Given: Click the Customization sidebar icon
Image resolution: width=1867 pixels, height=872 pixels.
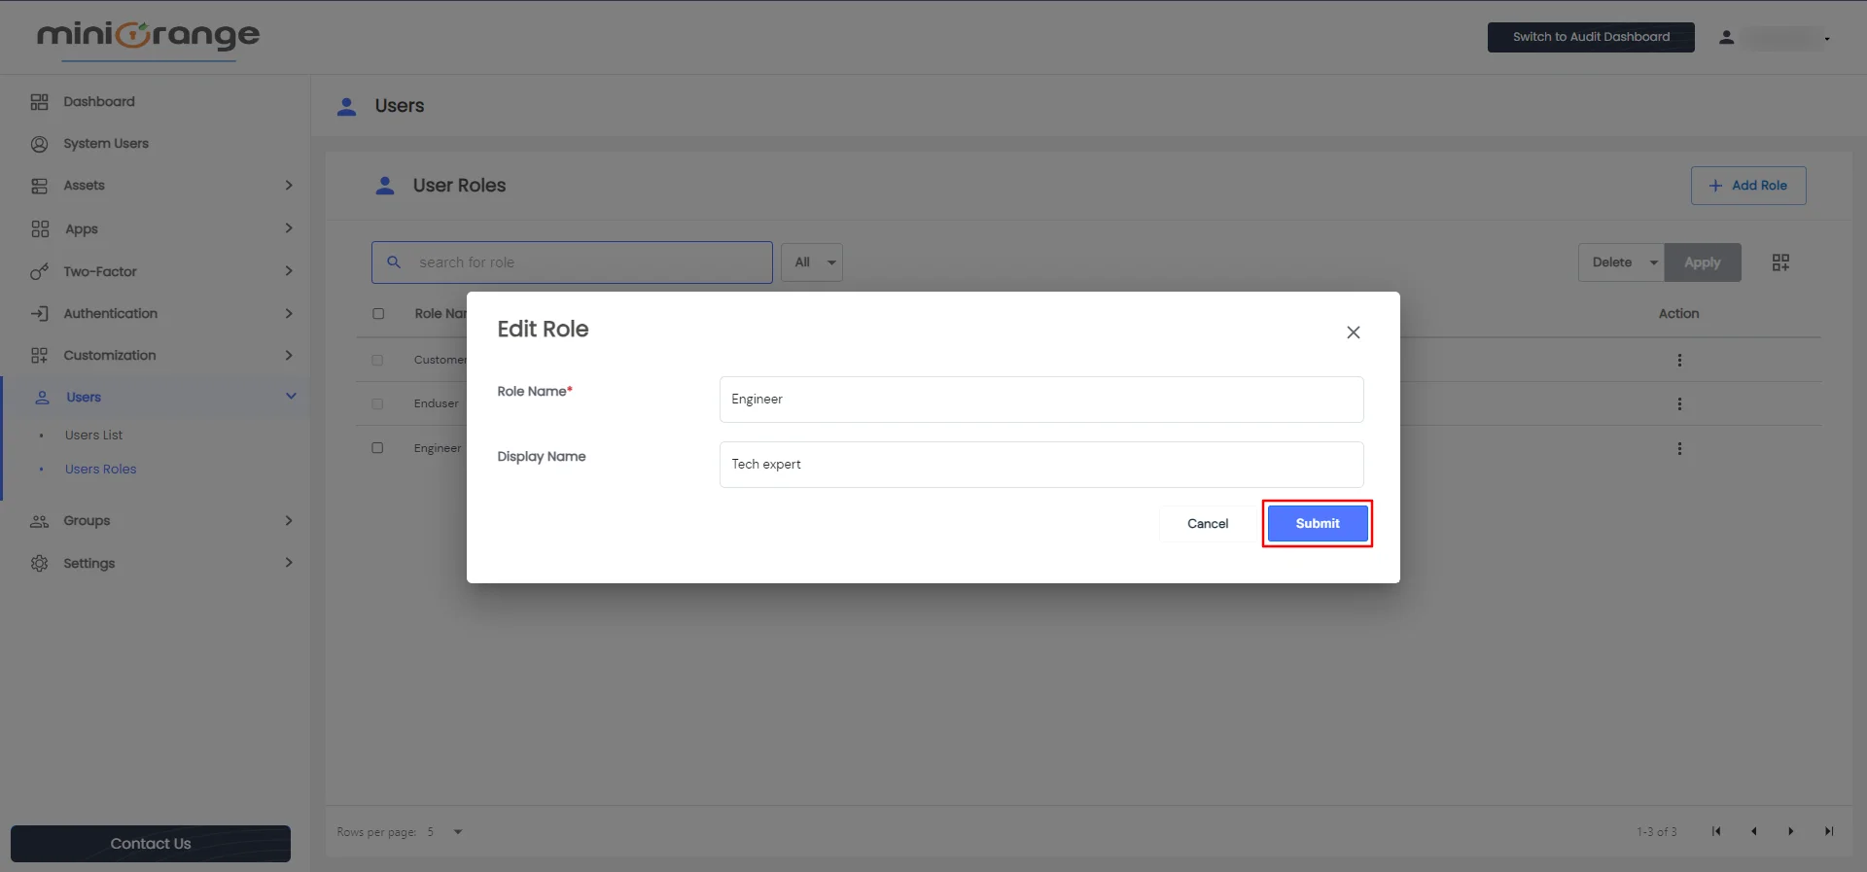Looking at the screenshot, I should (x=39, y=356).
